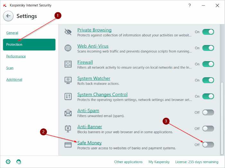Open System Watcher link
The height and width of the screenshot is (168, 225).
[x=94, y=78]
